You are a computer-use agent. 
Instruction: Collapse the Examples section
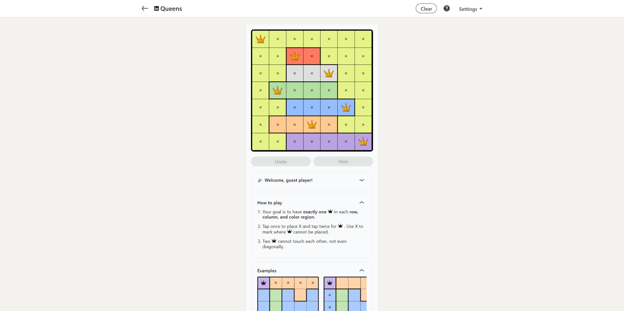[x=362, y=270]
